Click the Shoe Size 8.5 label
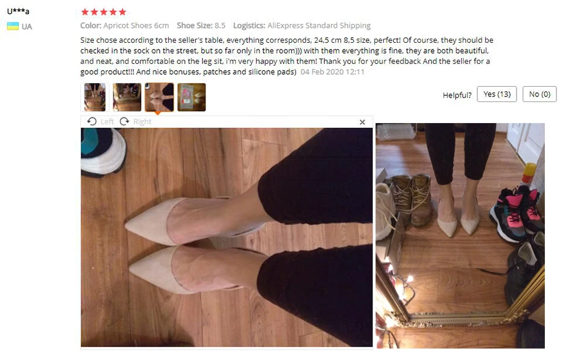Viewport: 569px width, 354px height. 201,25
